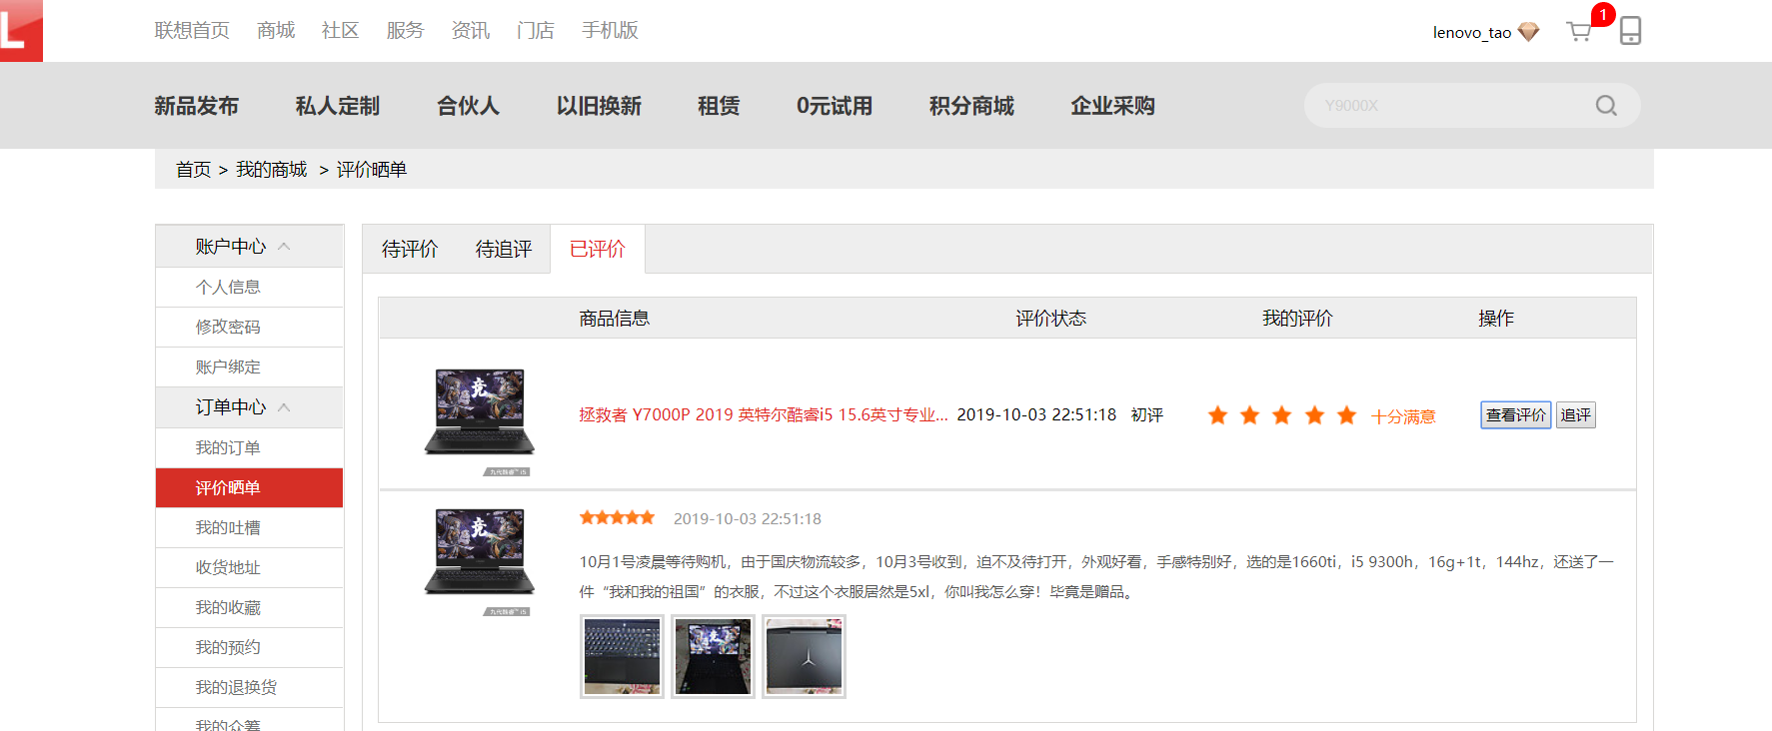Click the 查看评价 button
Screen dimensions: 1772x731
1515,415
